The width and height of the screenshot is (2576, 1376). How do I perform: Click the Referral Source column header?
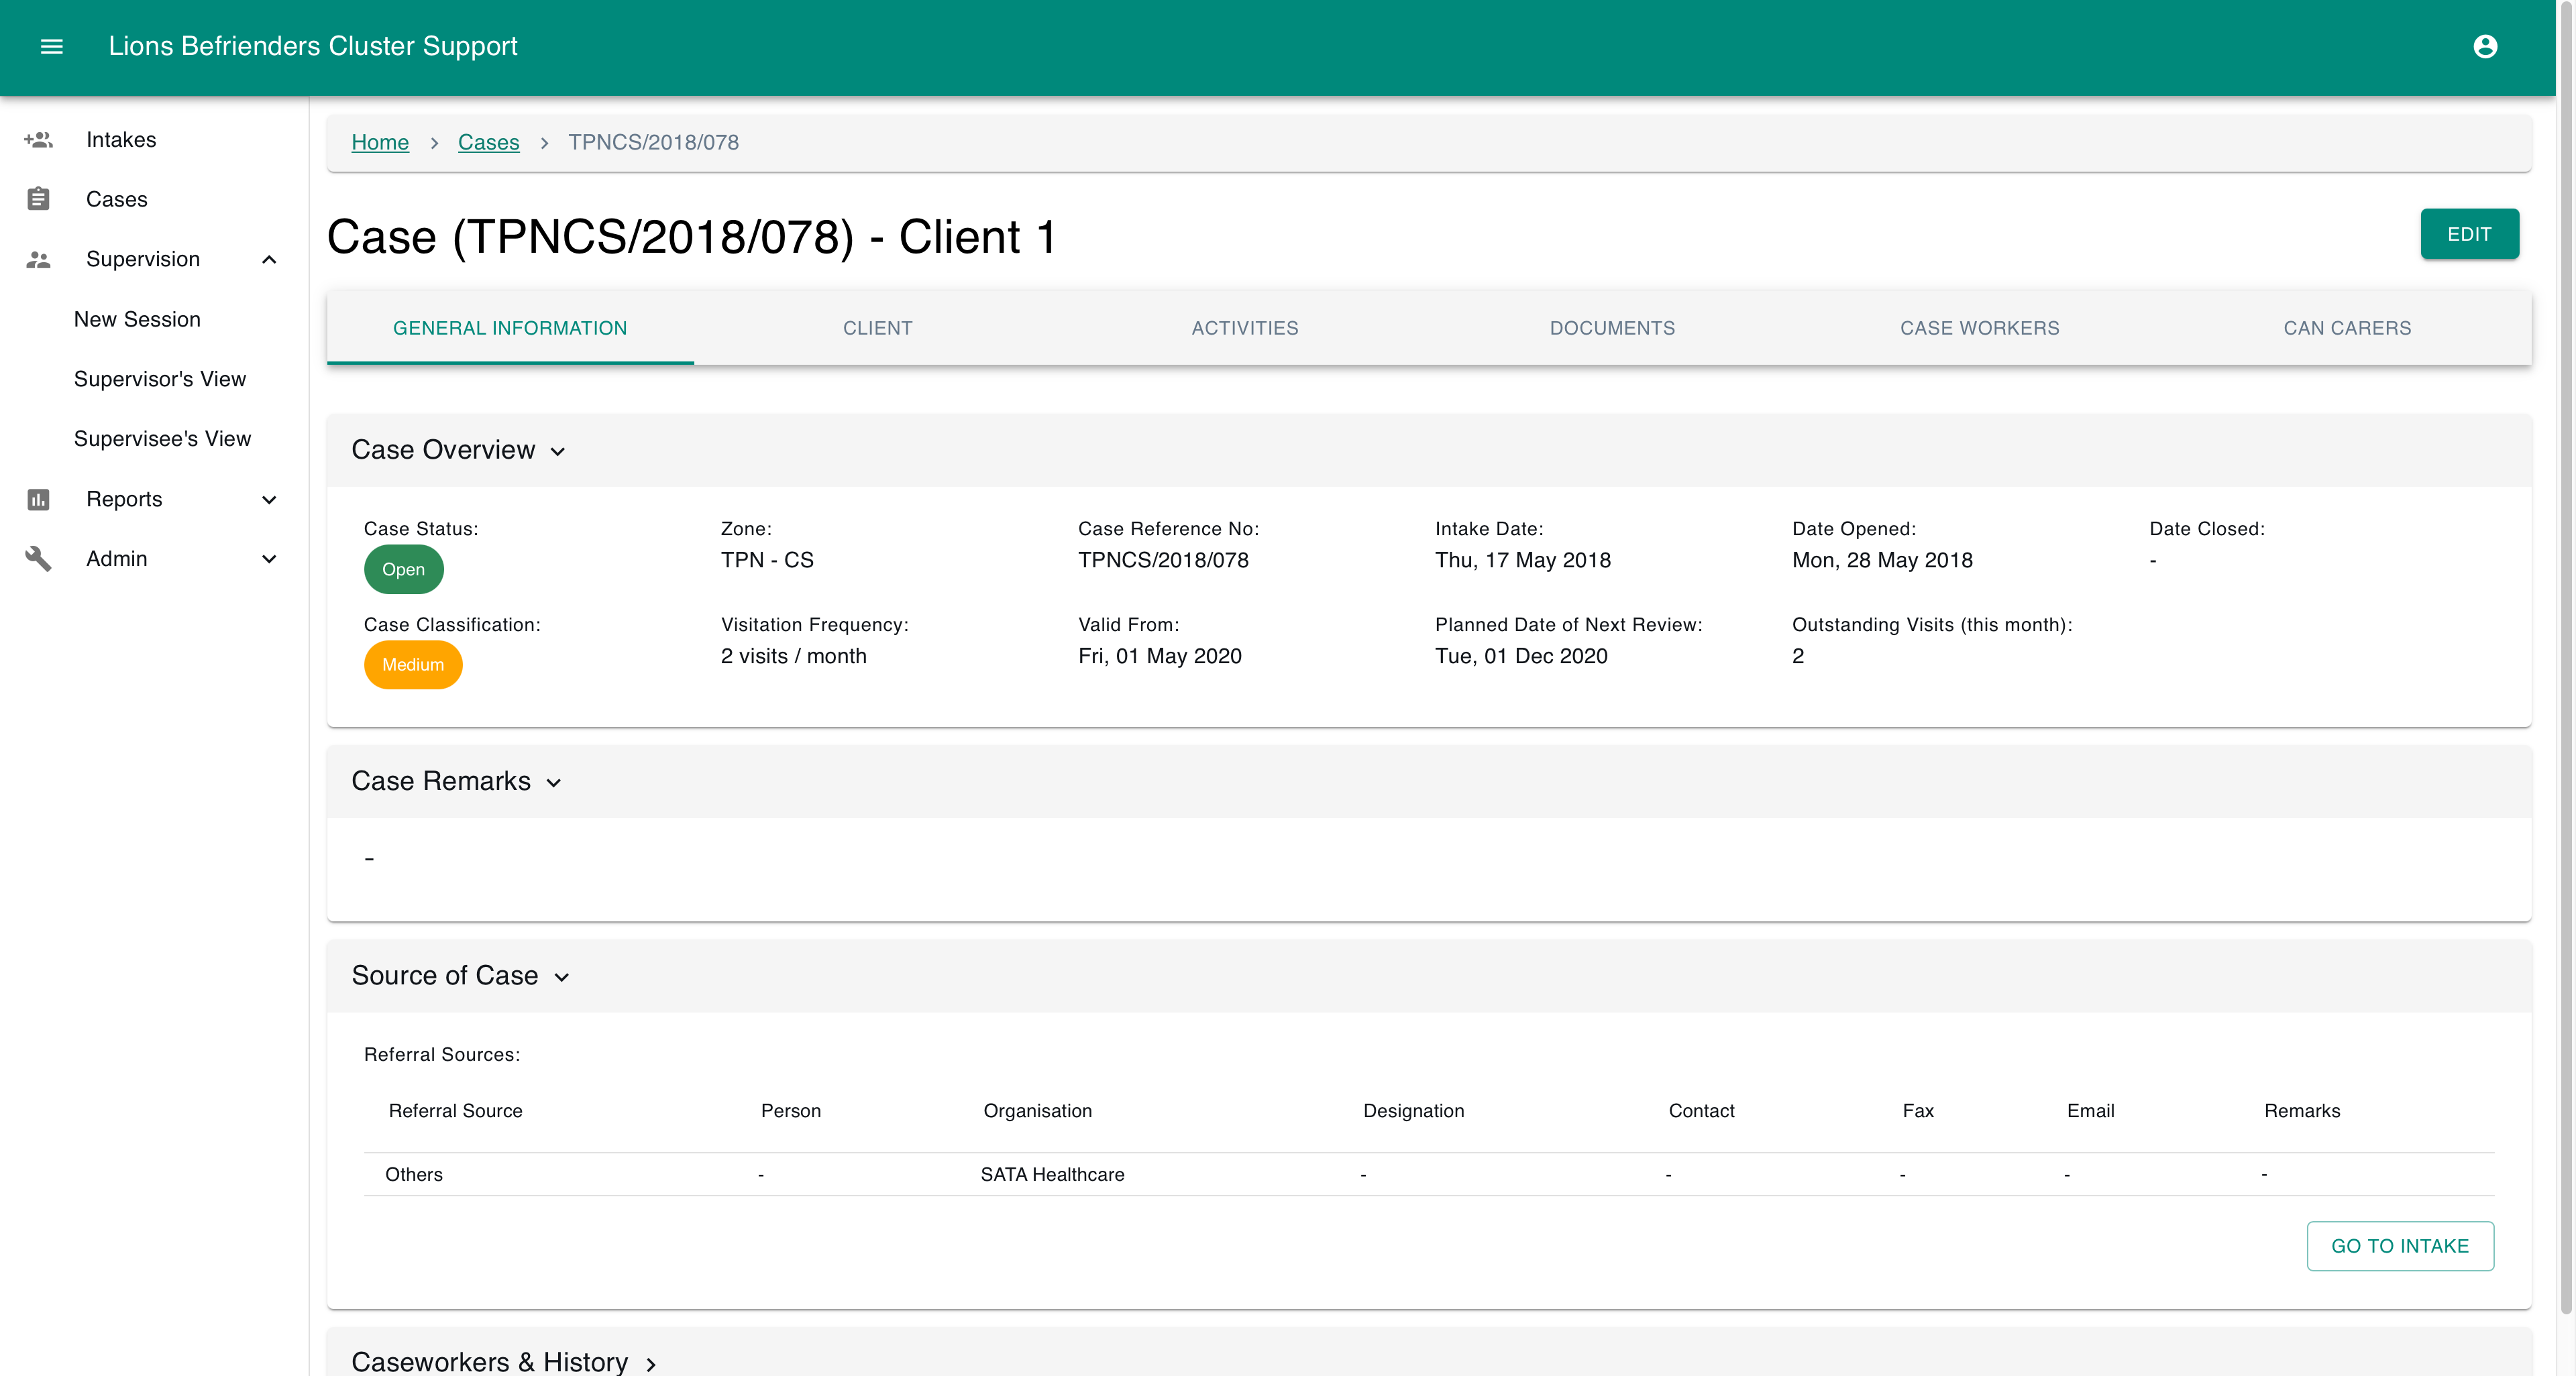point(455,1110)
